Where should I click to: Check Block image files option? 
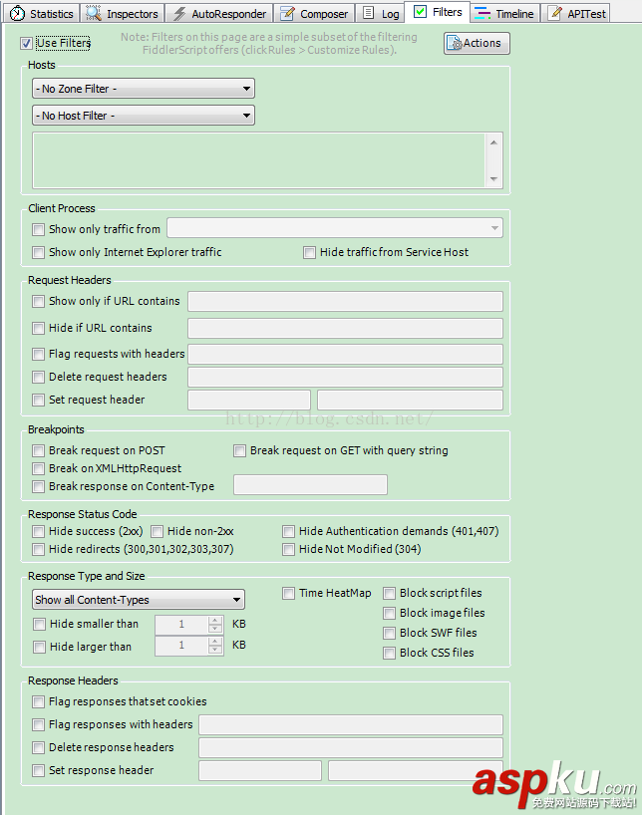pos(390,614)
